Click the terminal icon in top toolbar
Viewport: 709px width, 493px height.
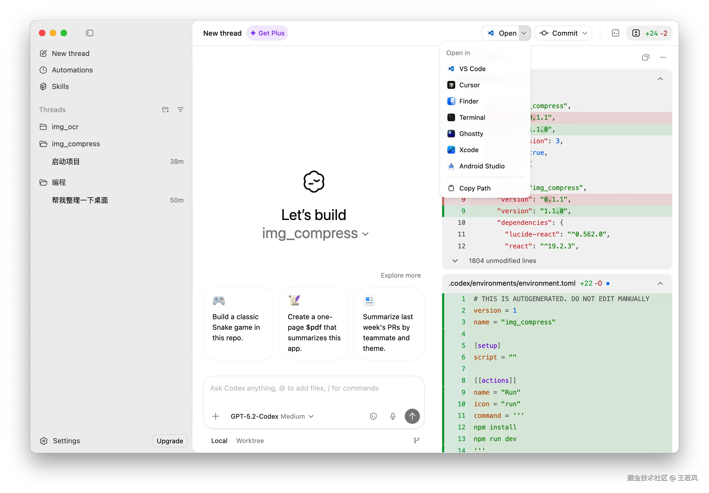pos(615,33)
